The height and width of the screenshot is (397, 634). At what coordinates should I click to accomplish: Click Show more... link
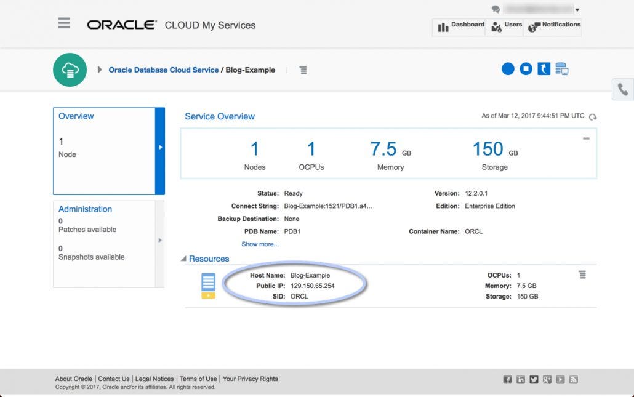260,244
